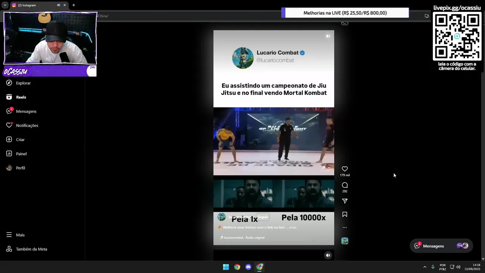Click Criar to create a post

(16, 140)
